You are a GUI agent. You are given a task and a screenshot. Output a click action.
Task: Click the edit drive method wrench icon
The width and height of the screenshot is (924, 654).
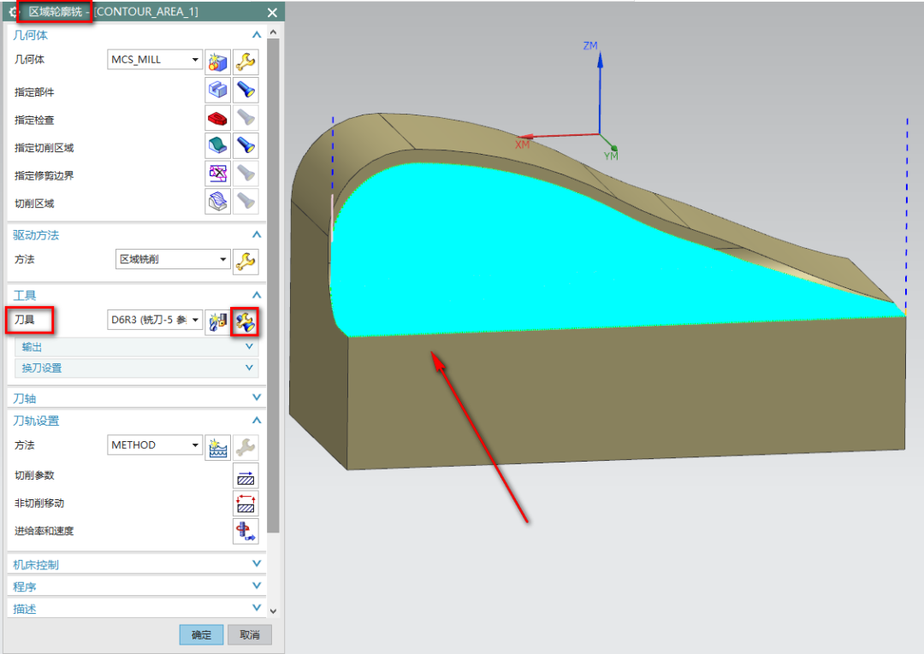(x=246, y=260)
